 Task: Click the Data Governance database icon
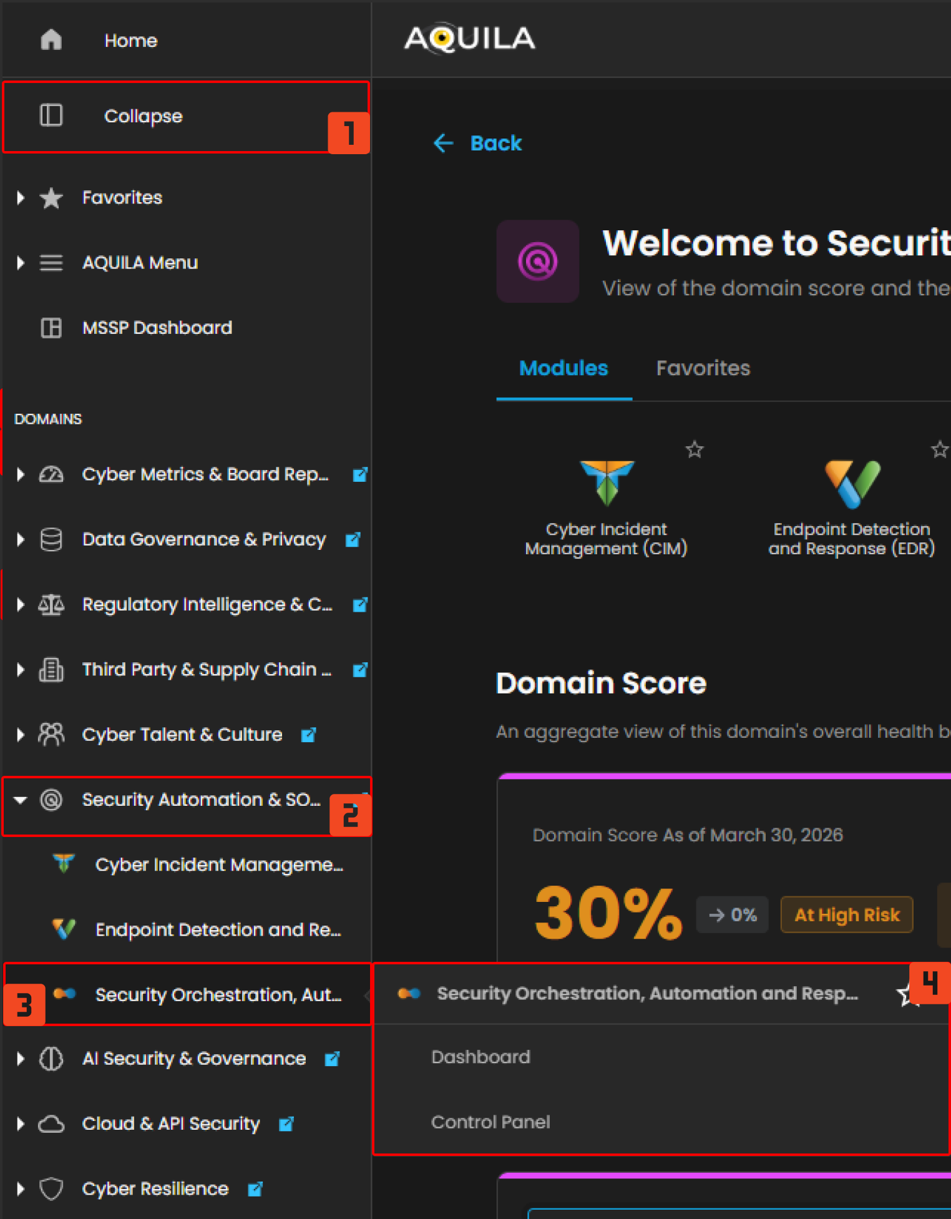51,539
